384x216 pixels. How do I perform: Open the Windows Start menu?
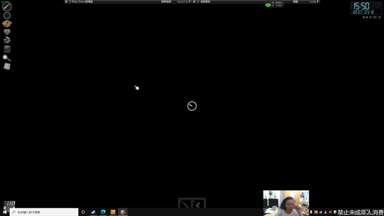[x=5, y=212]
